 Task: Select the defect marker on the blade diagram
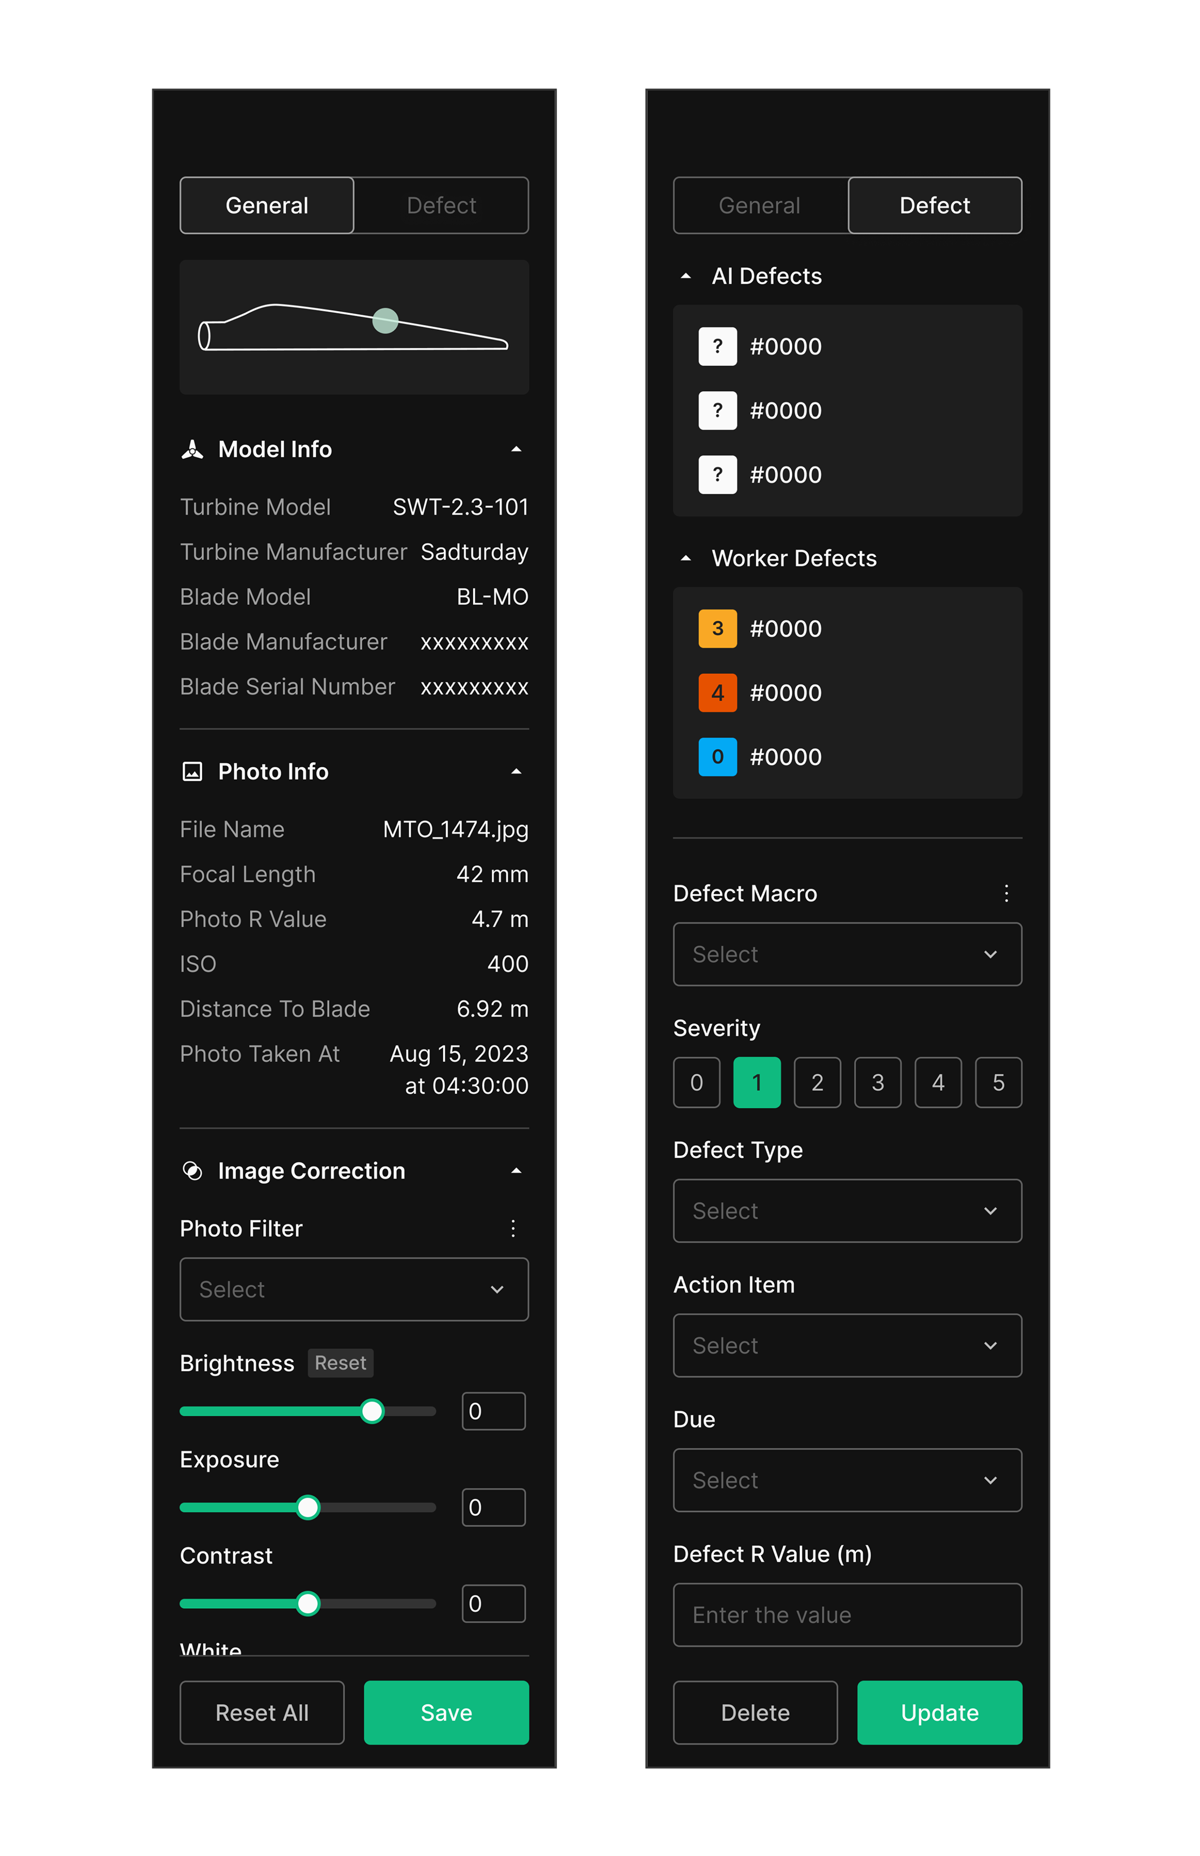click(384, 320)
